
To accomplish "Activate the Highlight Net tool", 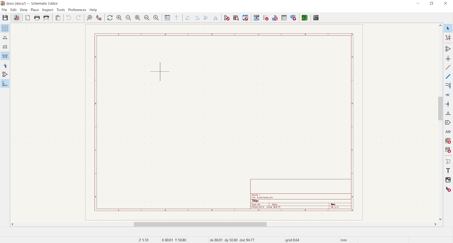I will tap(448, 38).
